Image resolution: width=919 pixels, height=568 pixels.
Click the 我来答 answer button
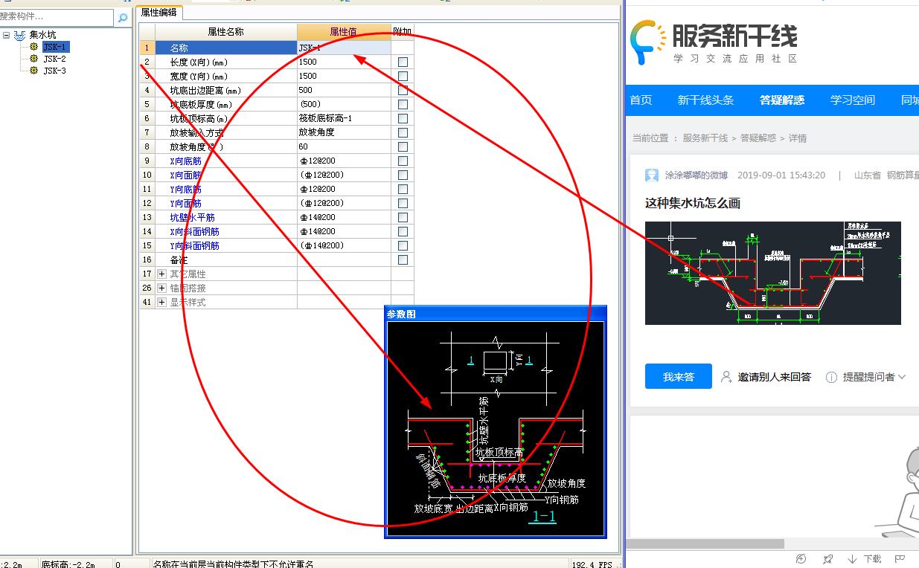coord(678,376)
